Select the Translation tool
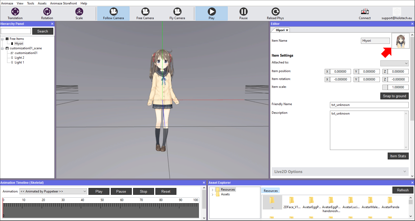Viewport: 415px width, 221px height. (15, 14)
